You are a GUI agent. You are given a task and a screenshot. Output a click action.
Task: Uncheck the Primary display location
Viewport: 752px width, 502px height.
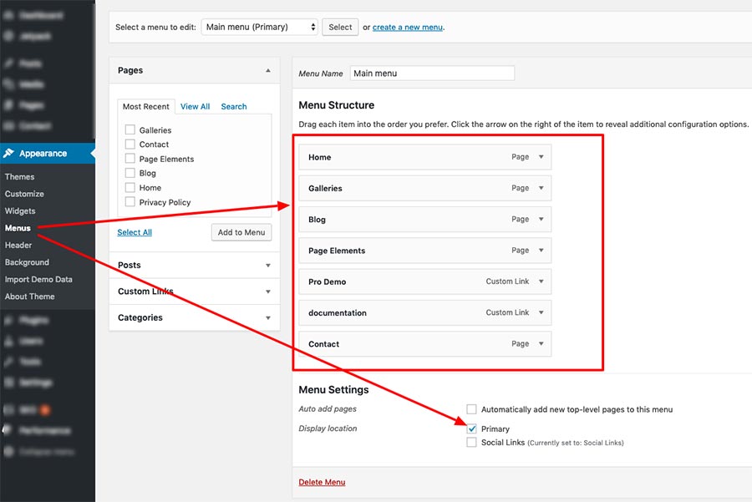(472, 428)
